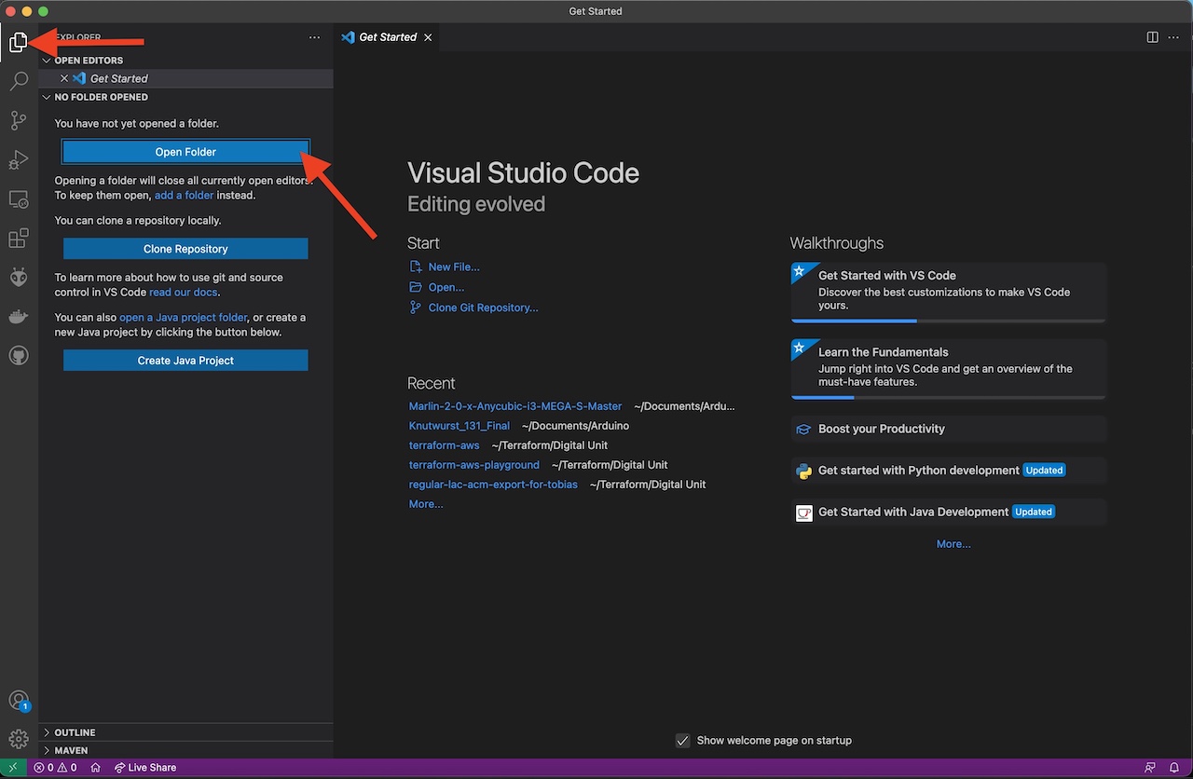Open the Accounts menu icon
The width and height of the screenshot is (1193, 779).
coord(19,701)
